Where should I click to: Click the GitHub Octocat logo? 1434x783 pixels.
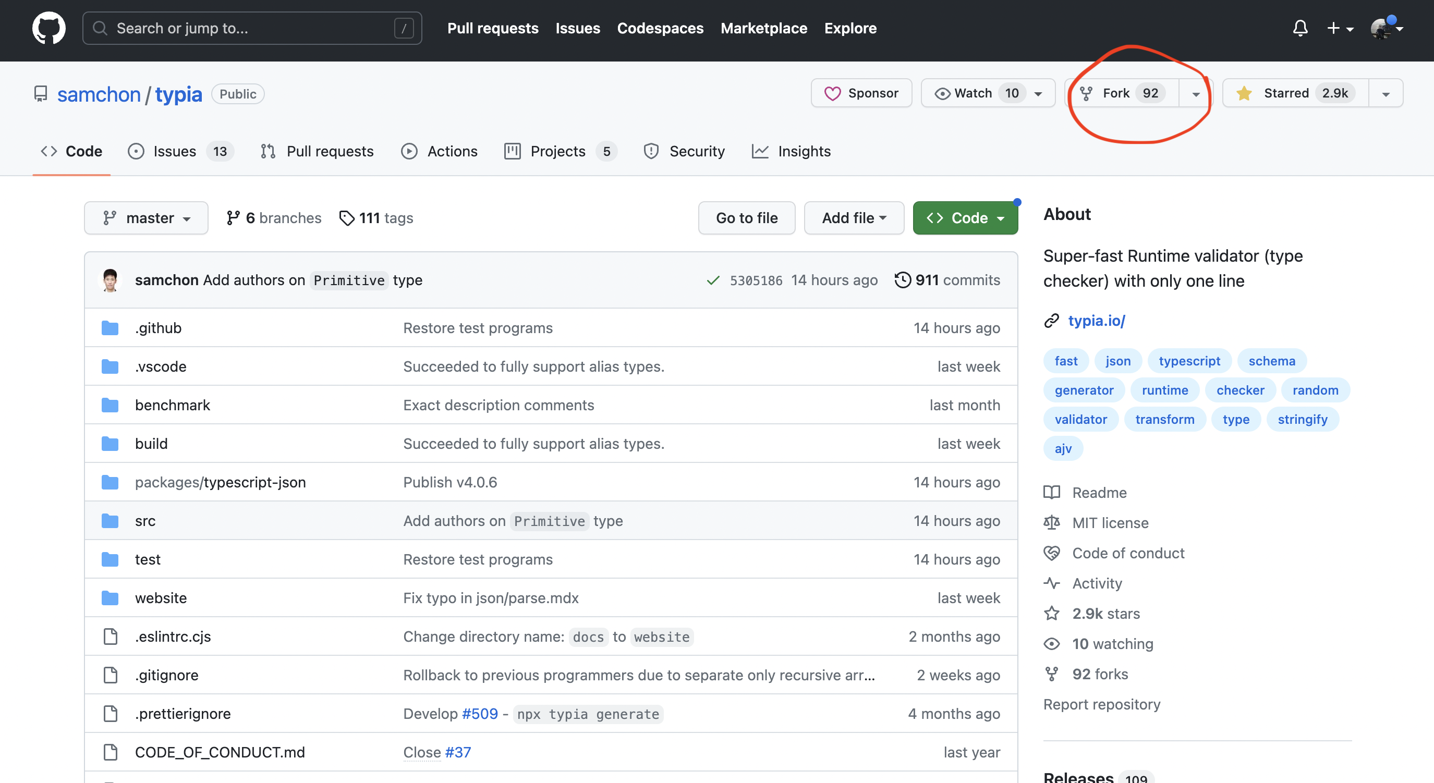(x=48, y=28)
